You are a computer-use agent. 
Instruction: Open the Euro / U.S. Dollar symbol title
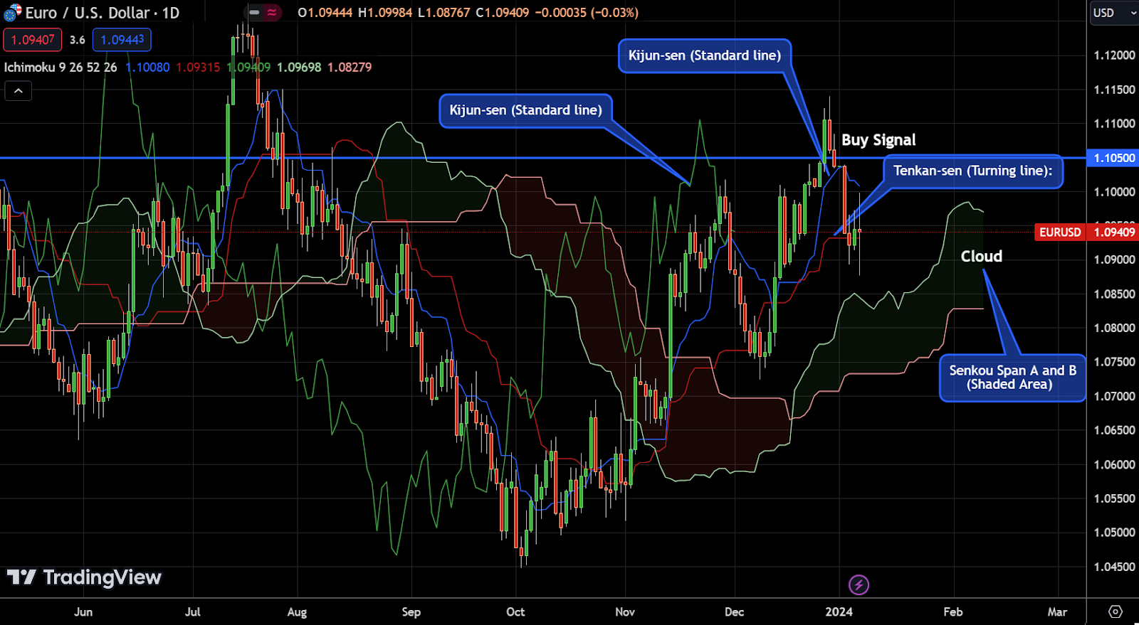103,13
